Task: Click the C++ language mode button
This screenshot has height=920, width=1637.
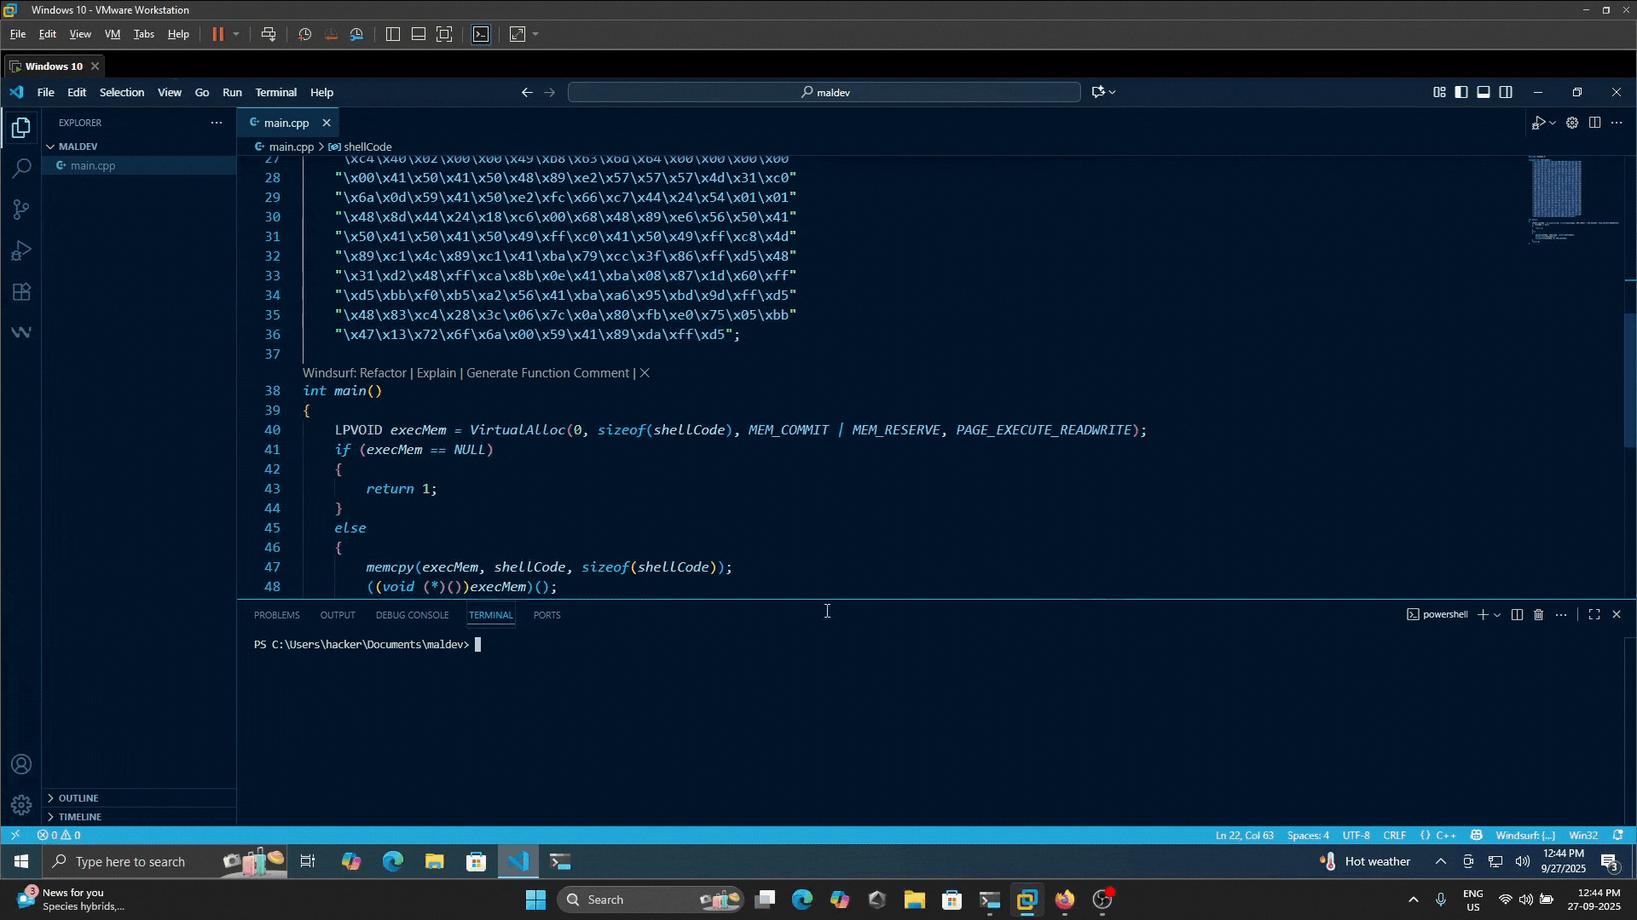Action: tap(1446, 835)
